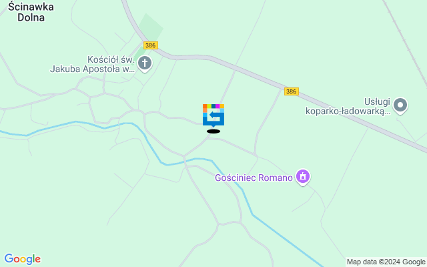Viewport: 427px width, 267px height.
Task: Click the grey Usługi koparko-ładowarką location pin
Action: (x=400, y=105)
